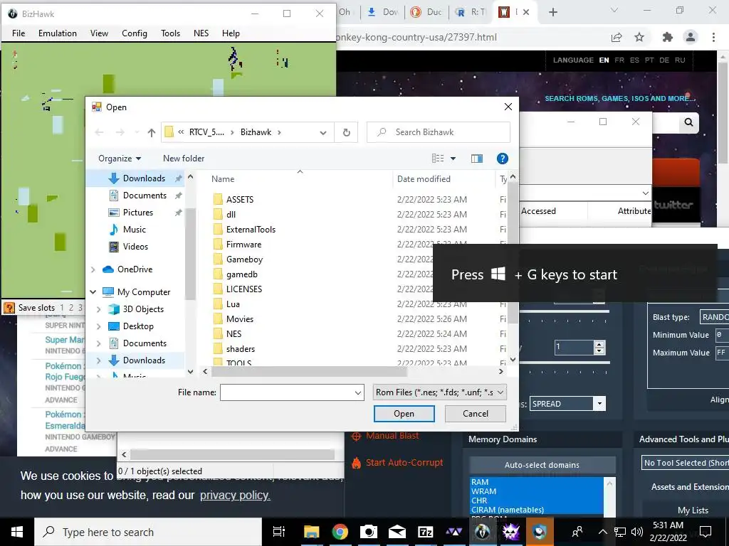The width and height of the screenshot is (729, 546).
Task: Click the Search Bizhawk field
Action: pos(439,132)
